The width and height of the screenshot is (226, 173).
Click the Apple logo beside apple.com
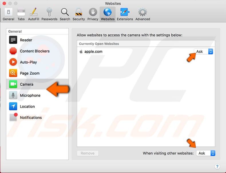point(81,52)
